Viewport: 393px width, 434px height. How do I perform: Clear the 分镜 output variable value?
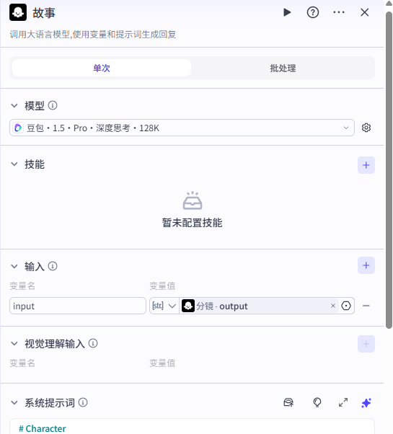tap(333, 306)
